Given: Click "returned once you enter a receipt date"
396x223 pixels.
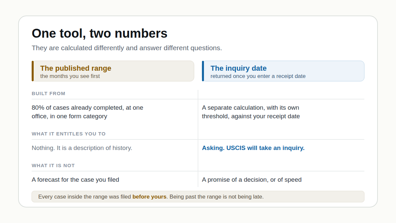Looking at the screenshot, I should coord(258,76).
